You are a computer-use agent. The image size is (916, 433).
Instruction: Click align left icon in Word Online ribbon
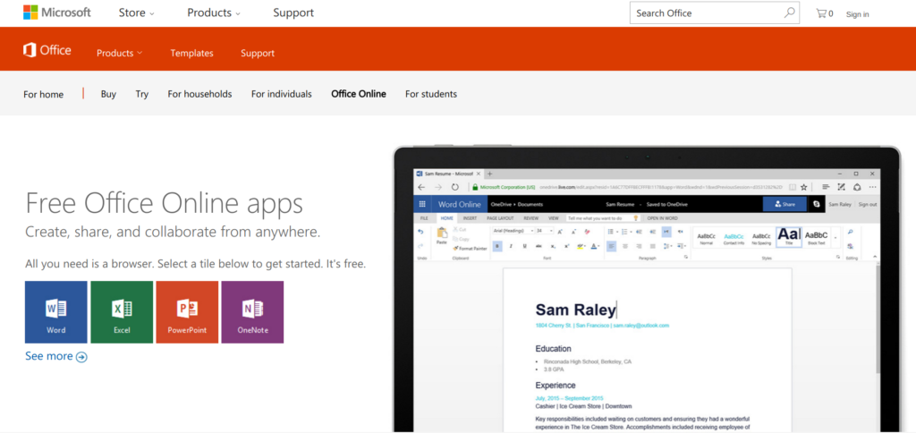pos(611,246)
